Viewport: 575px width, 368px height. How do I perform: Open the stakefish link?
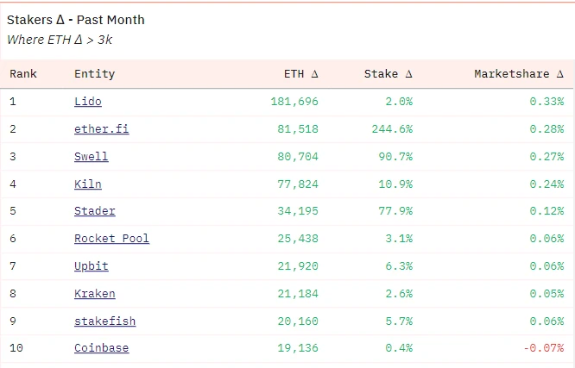click(x=104, y=321)
